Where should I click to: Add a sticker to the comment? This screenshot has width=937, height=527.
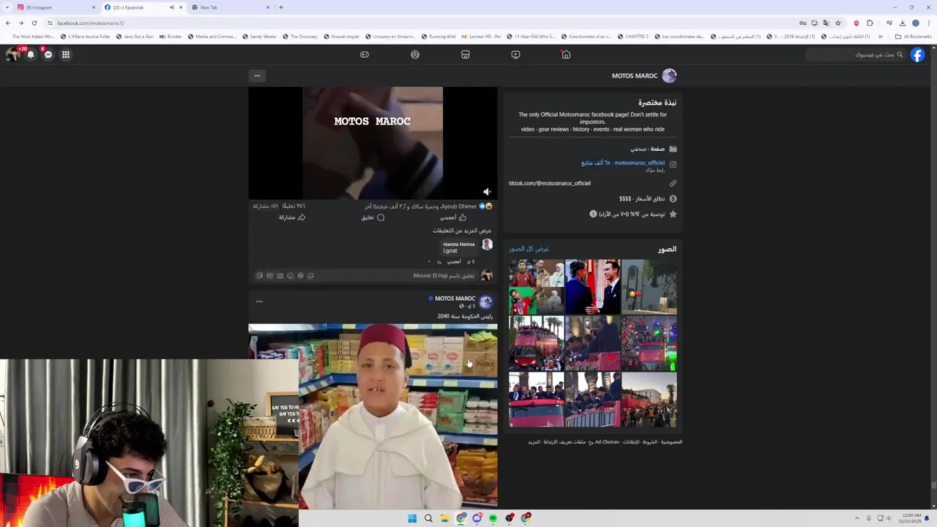[x=259, y=276]
